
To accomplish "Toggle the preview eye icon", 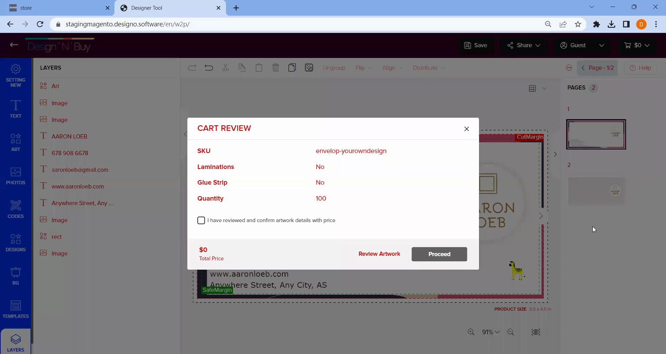I will click(536, 332).
